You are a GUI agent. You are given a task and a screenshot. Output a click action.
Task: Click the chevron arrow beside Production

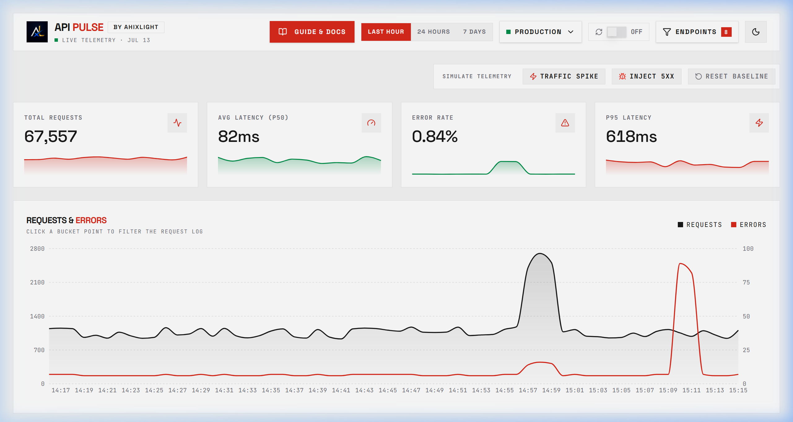coord(571,32)
